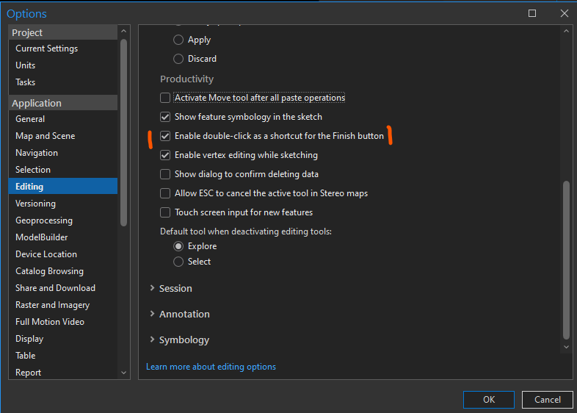Viewport: 577px width, 413px height.
Task: Open the Geoprocessing options page
Action: click(x=44, y=220)
